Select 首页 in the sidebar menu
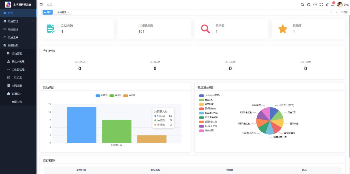The image size is (350, 174). 18,13
